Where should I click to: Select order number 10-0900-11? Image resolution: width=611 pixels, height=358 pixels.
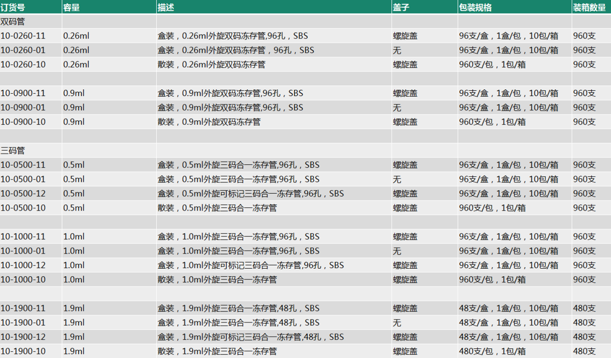(23, 93)
